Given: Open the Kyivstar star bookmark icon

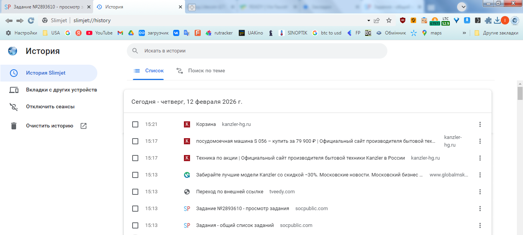Looking at the screenshot, I should (x=413, y=33).
